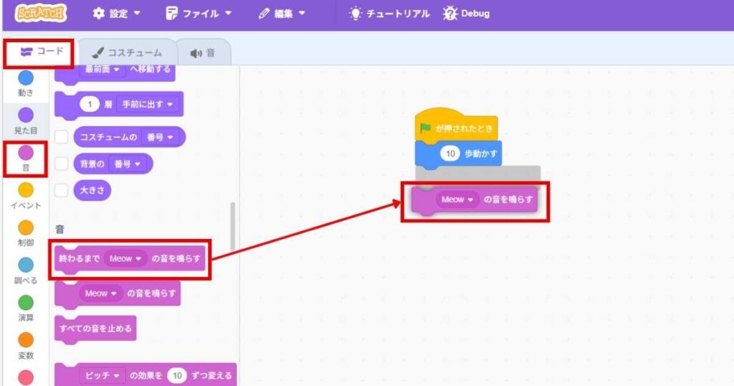The width and height of the screenshot is (734, 386).
Task: Click the 大きさ reporter block
Action: 92,190
